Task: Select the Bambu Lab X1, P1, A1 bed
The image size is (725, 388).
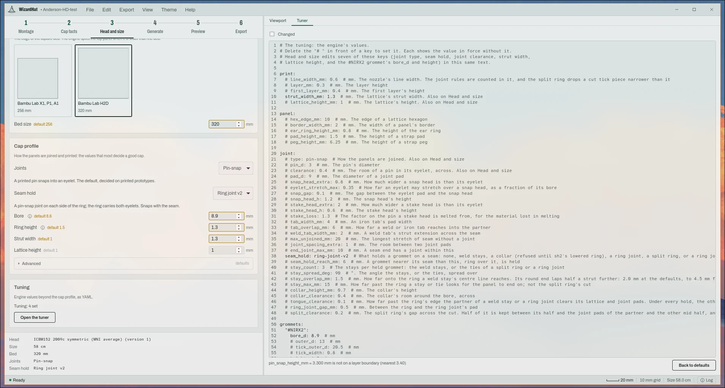Action: tap(43, 80)
